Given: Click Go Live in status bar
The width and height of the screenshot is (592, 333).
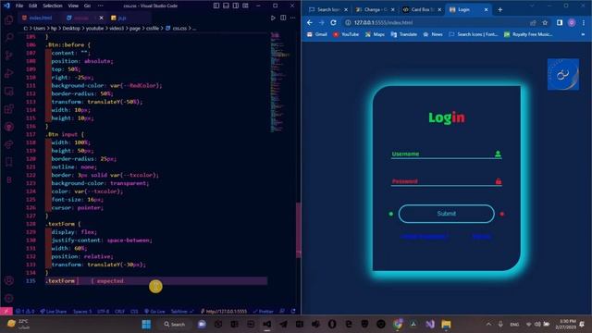Looking at the screenshot, I should coord(154,311).
